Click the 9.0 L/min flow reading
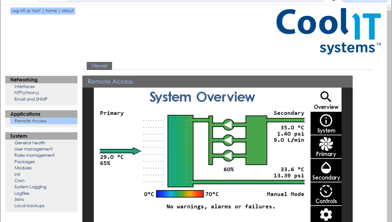Image resolution: width=392 pixels, height=222 pixels. (289, 140)
